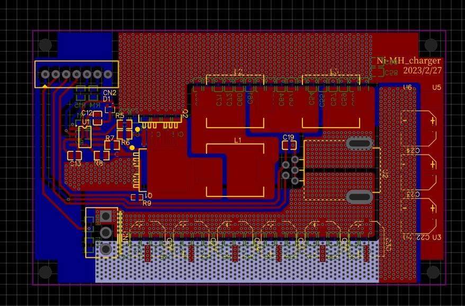Click the Q1 transistor label
The width and height of the screenshot is (465, 306).
(148, 195)
